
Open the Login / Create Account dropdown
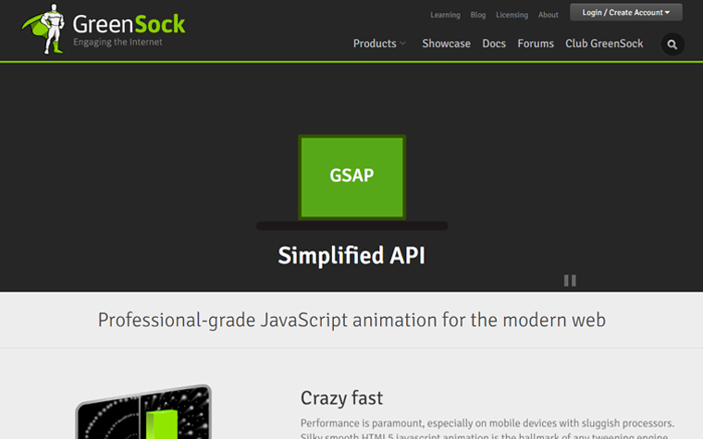pyautogui.click(x=626, y=13)
